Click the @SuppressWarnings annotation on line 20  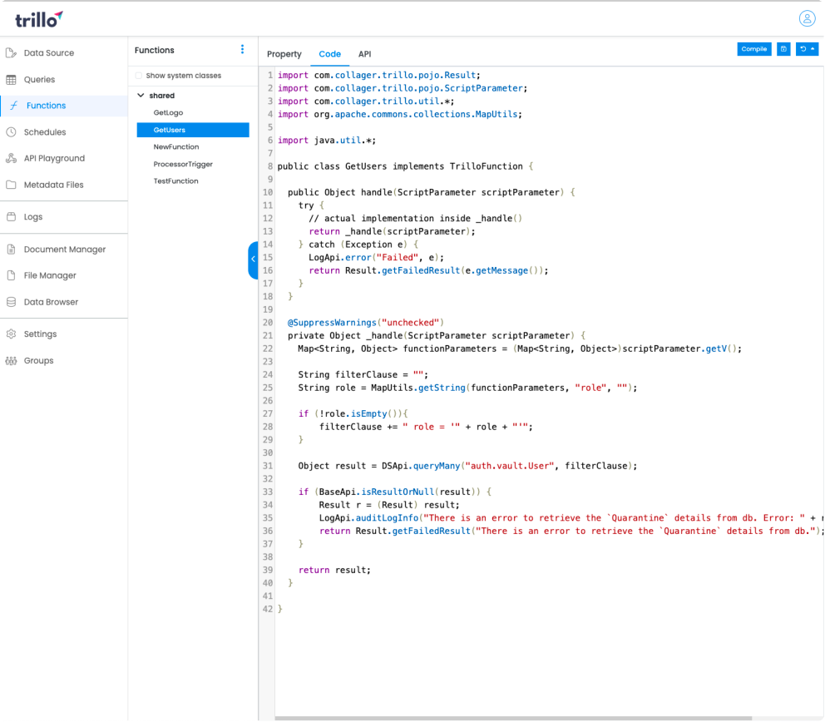[332, 323]
